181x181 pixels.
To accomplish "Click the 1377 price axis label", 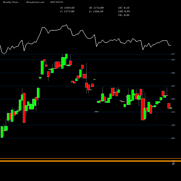I will point(173,54).
